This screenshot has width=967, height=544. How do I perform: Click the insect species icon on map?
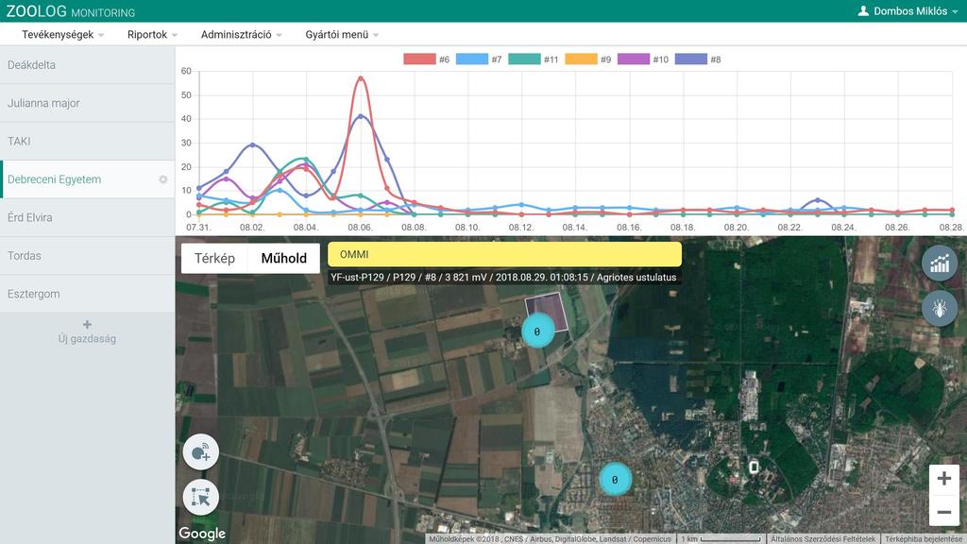(x=940, y=307)
